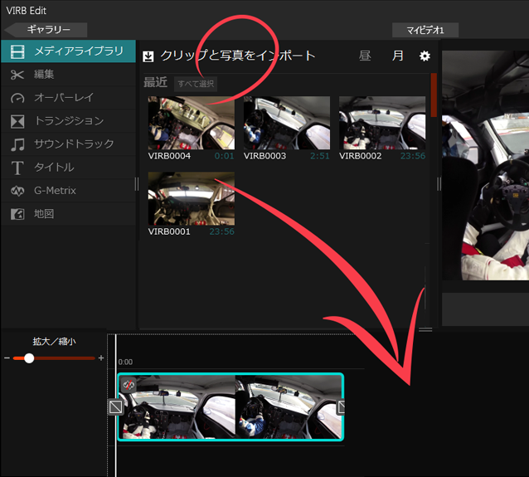Select the G-Metrix waveform icon
This screenshot has width=529, height=477.
[17, 191]
